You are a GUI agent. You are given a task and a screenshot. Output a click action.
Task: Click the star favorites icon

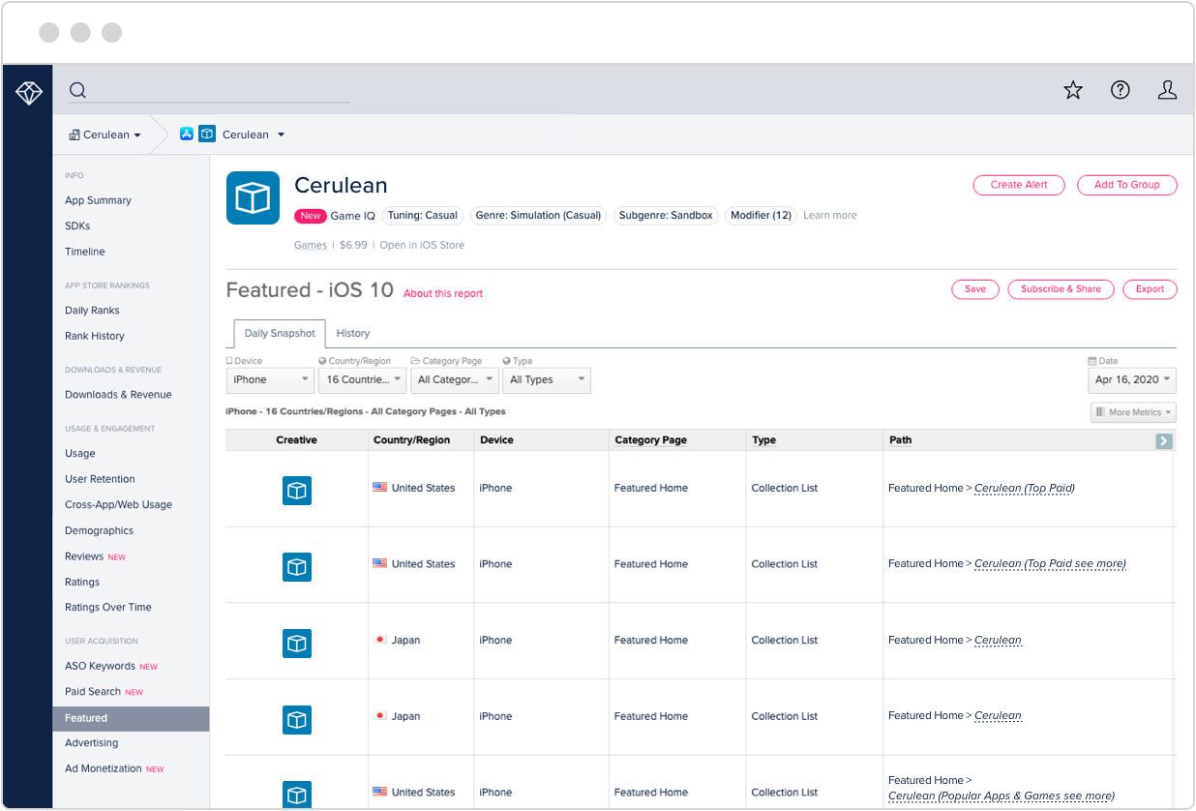point(1073,89)
